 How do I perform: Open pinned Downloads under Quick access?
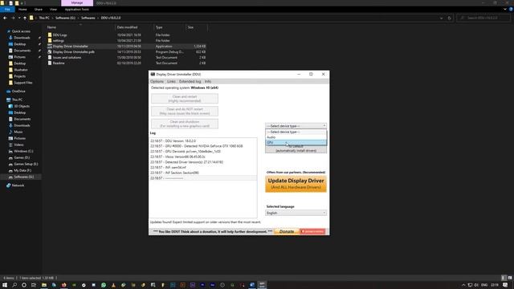(x=22, y=38)
